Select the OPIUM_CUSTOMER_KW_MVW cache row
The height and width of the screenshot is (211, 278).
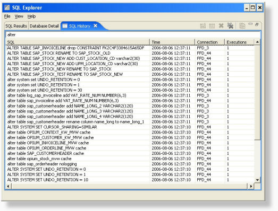(x=130, y=138)
